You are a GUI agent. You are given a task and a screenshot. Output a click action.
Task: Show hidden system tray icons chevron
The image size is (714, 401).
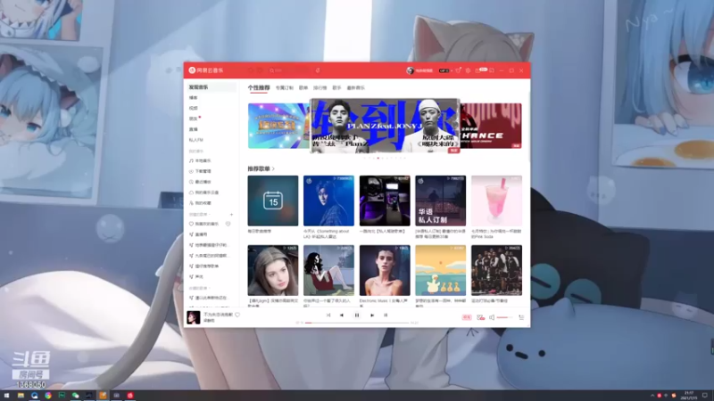coord(652,396)
